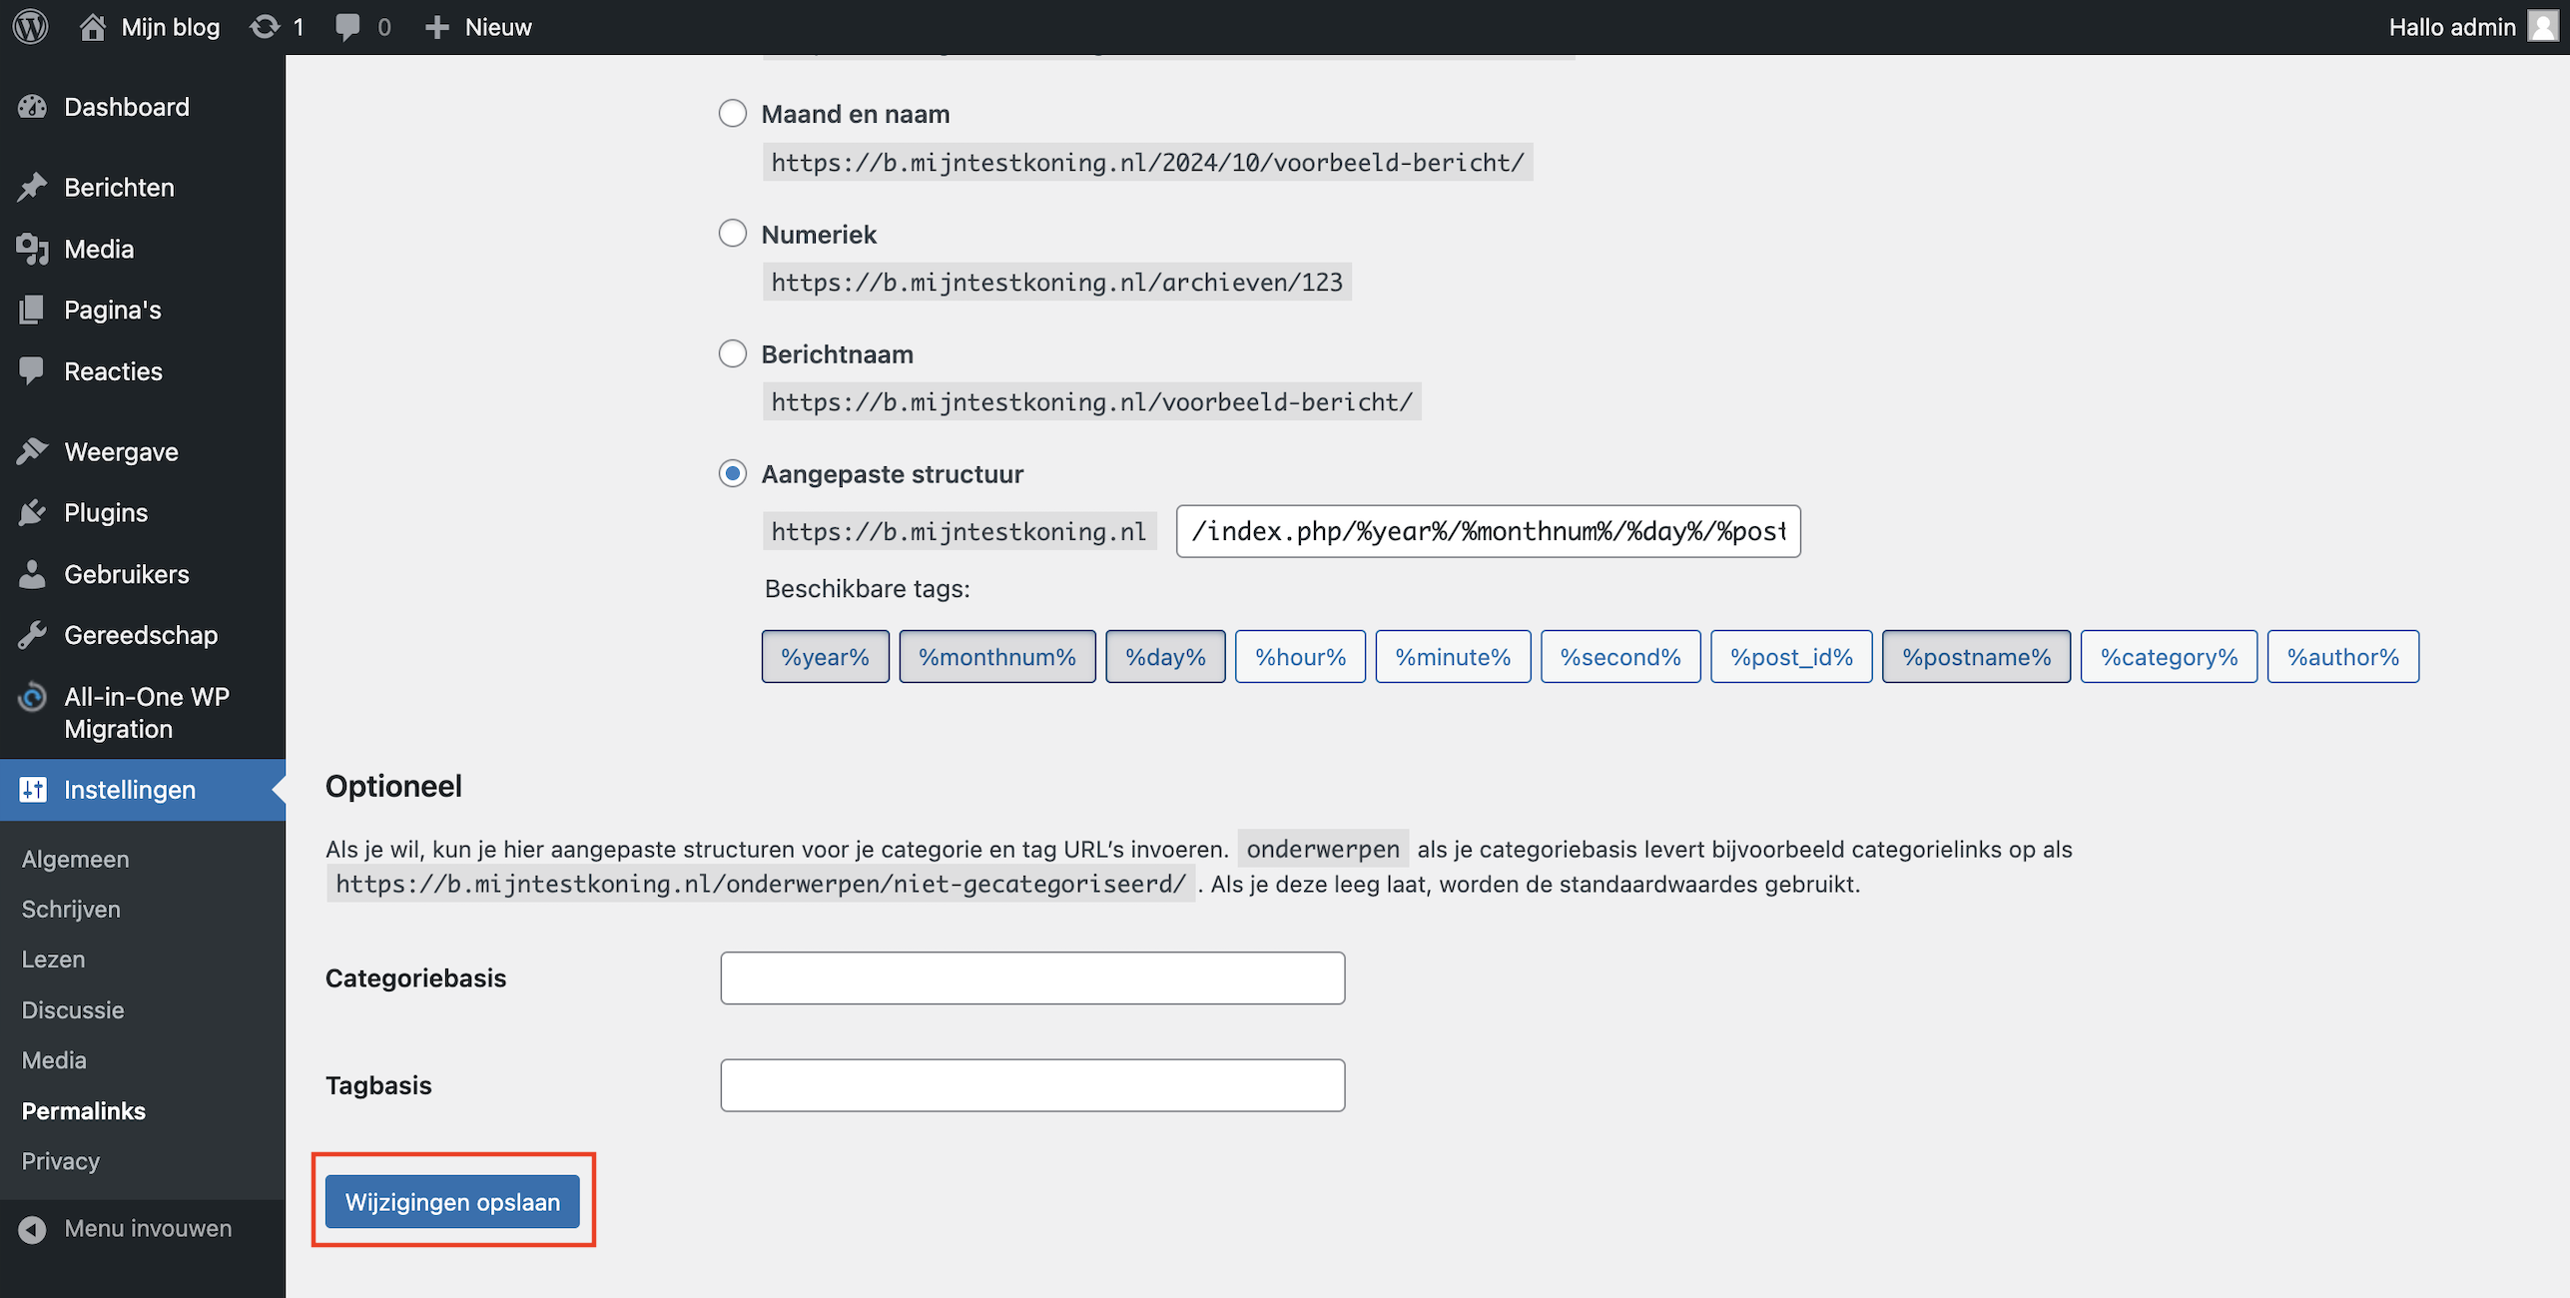Click Wijzigingen opslaan button
This screenshot has width=2570, height=1298.
[x=452, y=1202]
